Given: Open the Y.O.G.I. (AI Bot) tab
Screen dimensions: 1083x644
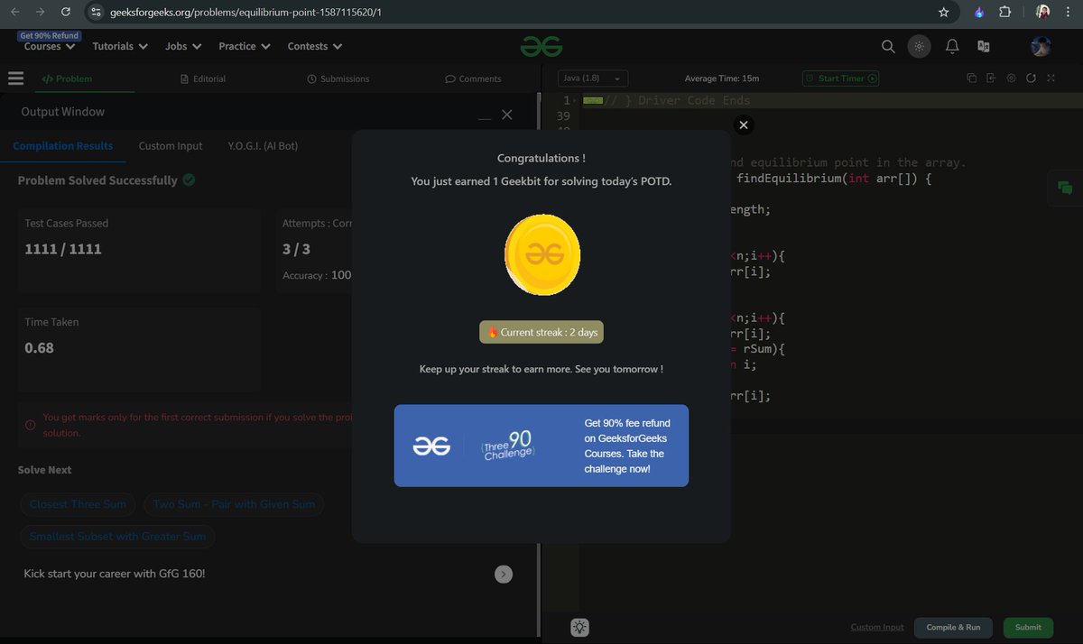Looking at the screenshot, I should (x=263, y=145).
